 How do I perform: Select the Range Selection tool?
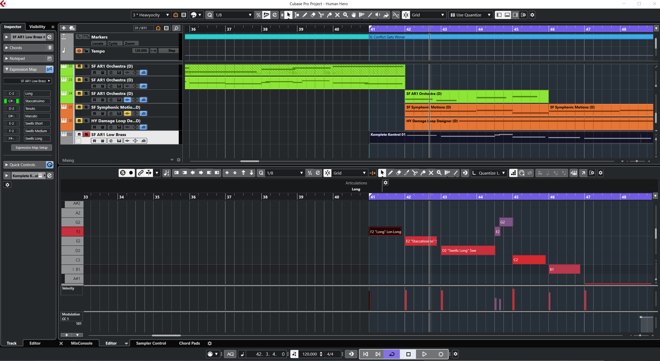297,15
